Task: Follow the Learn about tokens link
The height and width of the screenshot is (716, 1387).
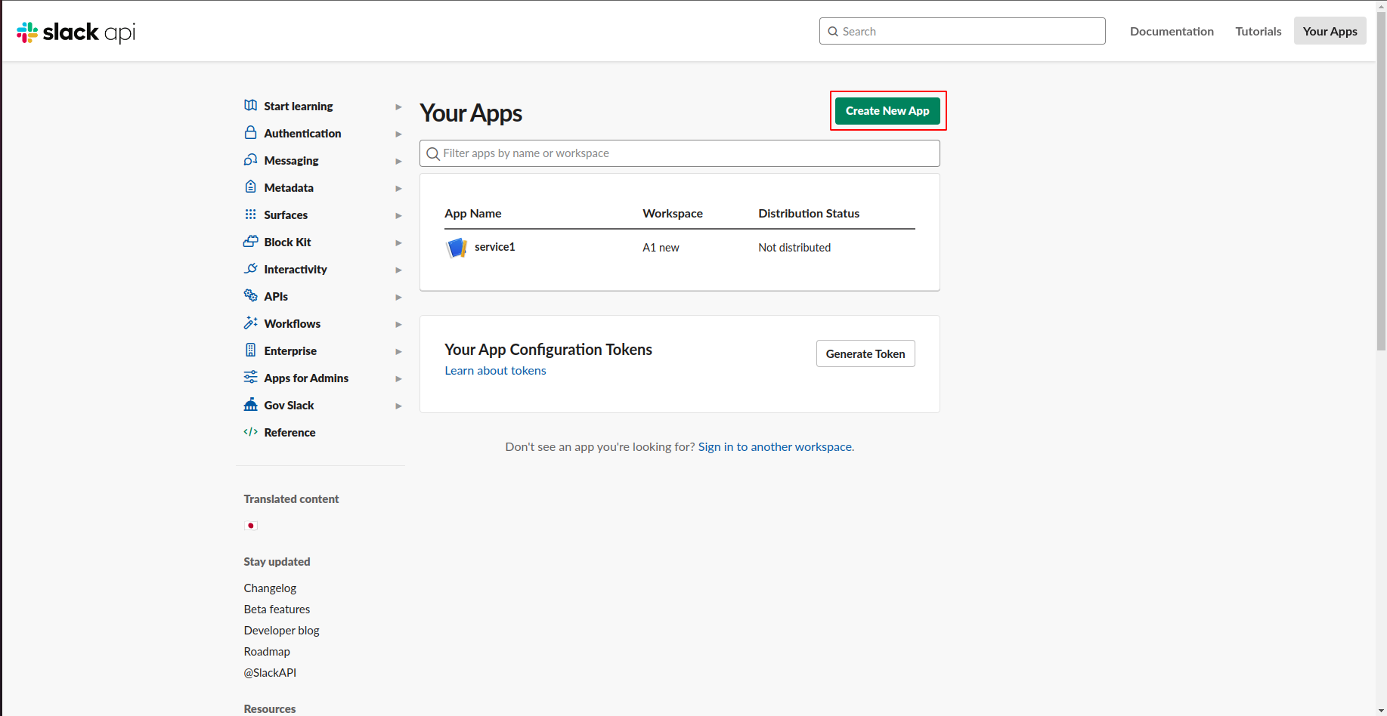Action: 495,371
